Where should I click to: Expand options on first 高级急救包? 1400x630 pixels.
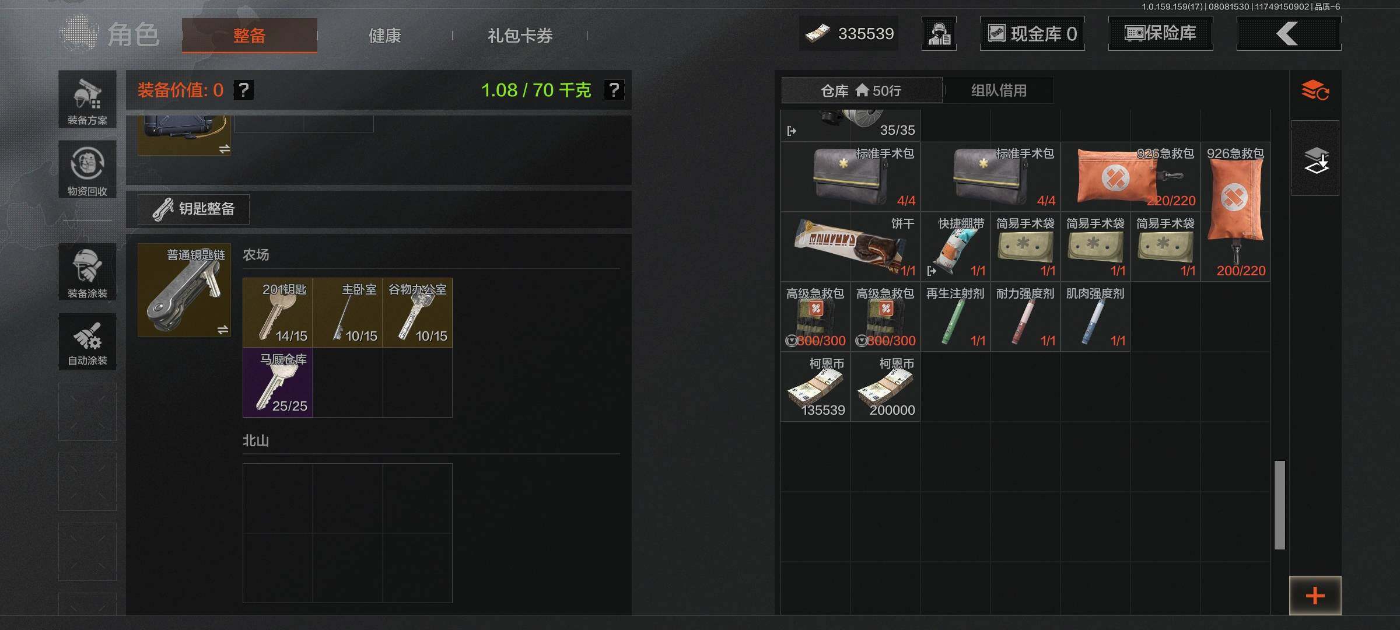click(x=792, y=341)
